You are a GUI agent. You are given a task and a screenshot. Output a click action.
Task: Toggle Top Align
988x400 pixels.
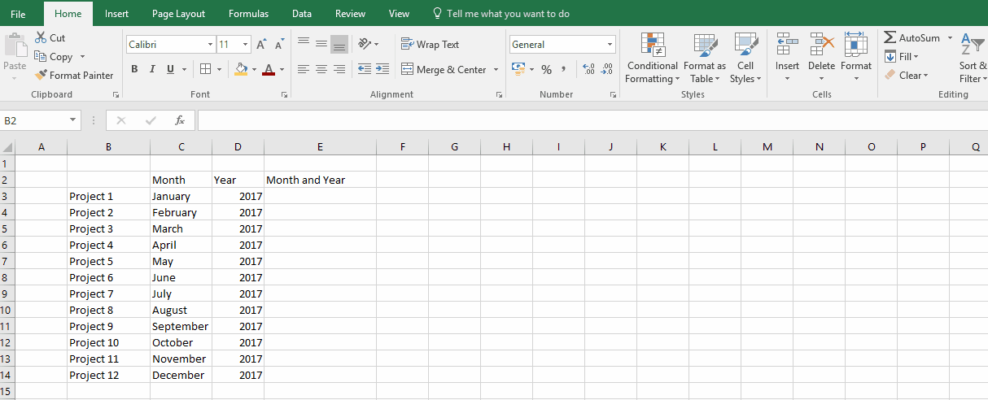[304, 44]
